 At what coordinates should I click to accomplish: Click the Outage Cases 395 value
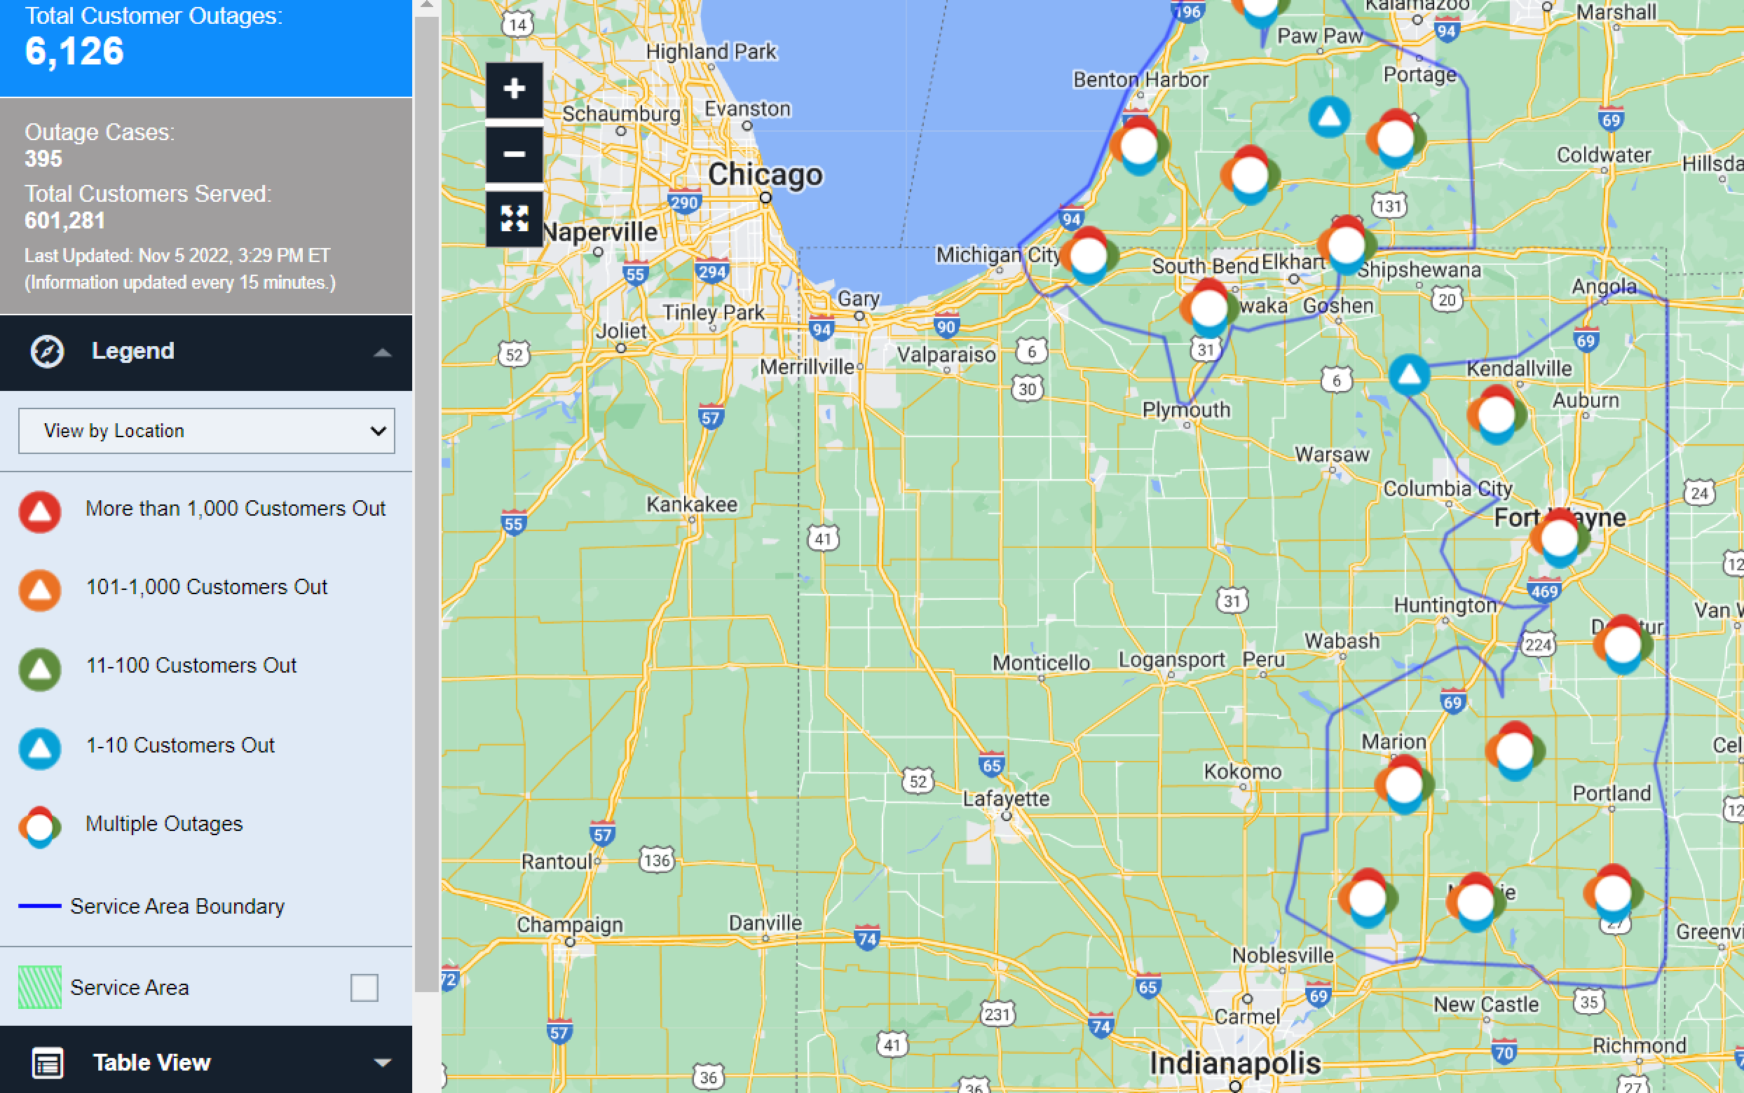(43, 159)
